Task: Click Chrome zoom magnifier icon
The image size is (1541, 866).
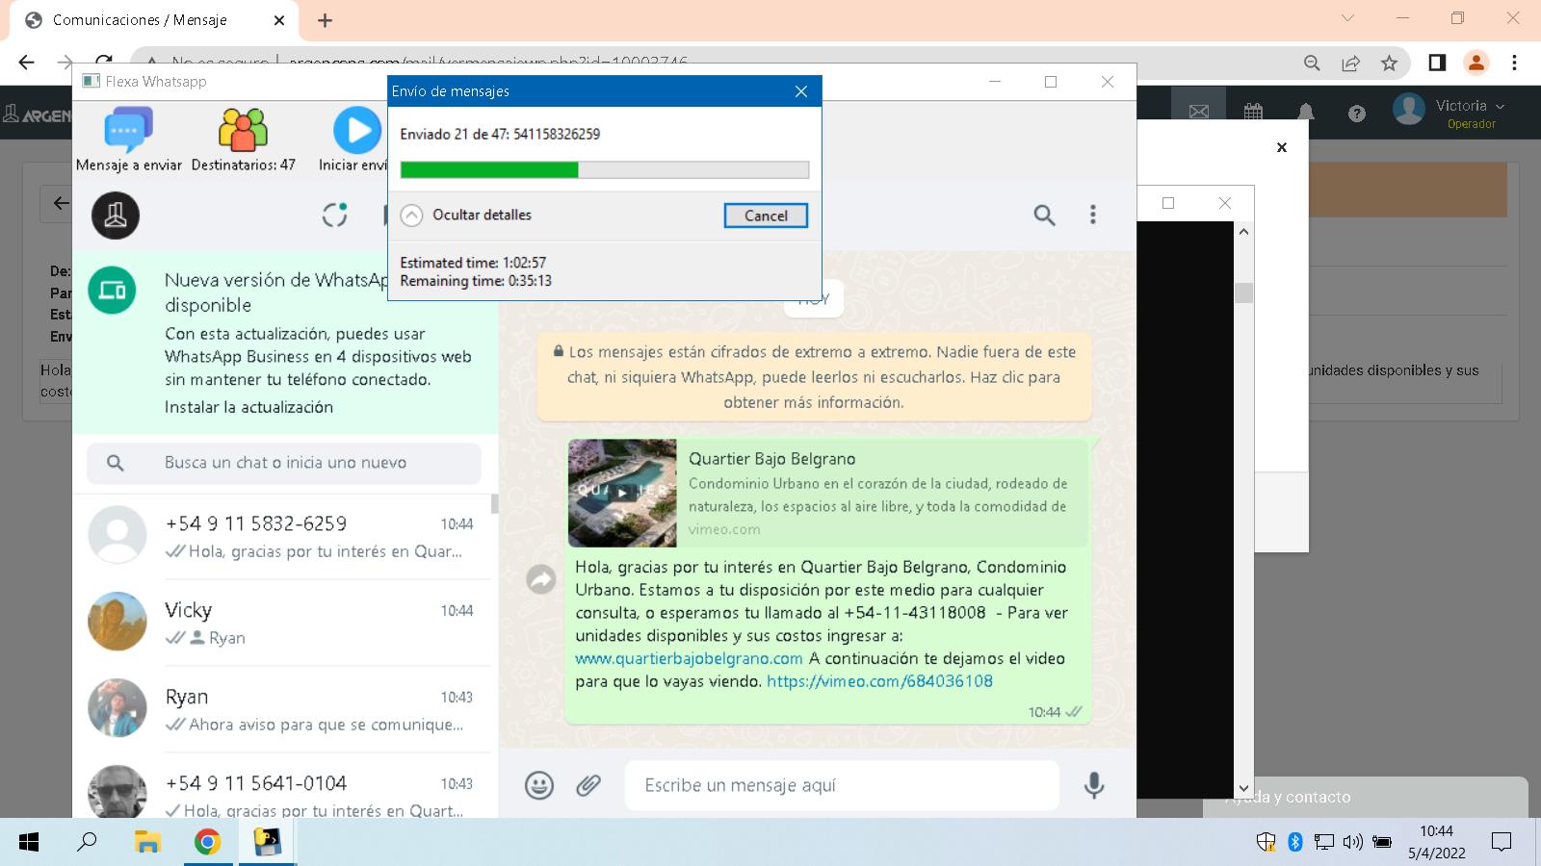Action: (x=1312, y=63)
